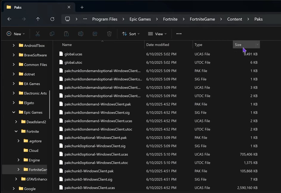Click the Rename icon in toolbar
Image resolution: width=281 pixels, height=193 pixels.
point(81,34)
